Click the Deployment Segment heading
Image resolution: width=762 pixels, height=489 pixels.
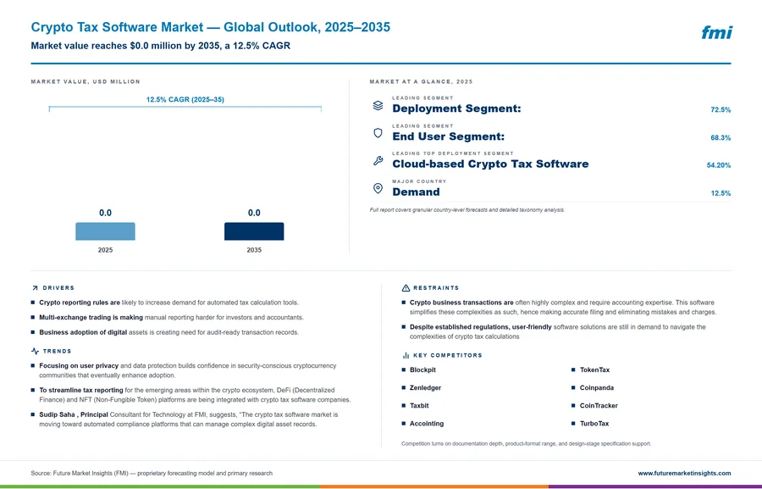456,108
